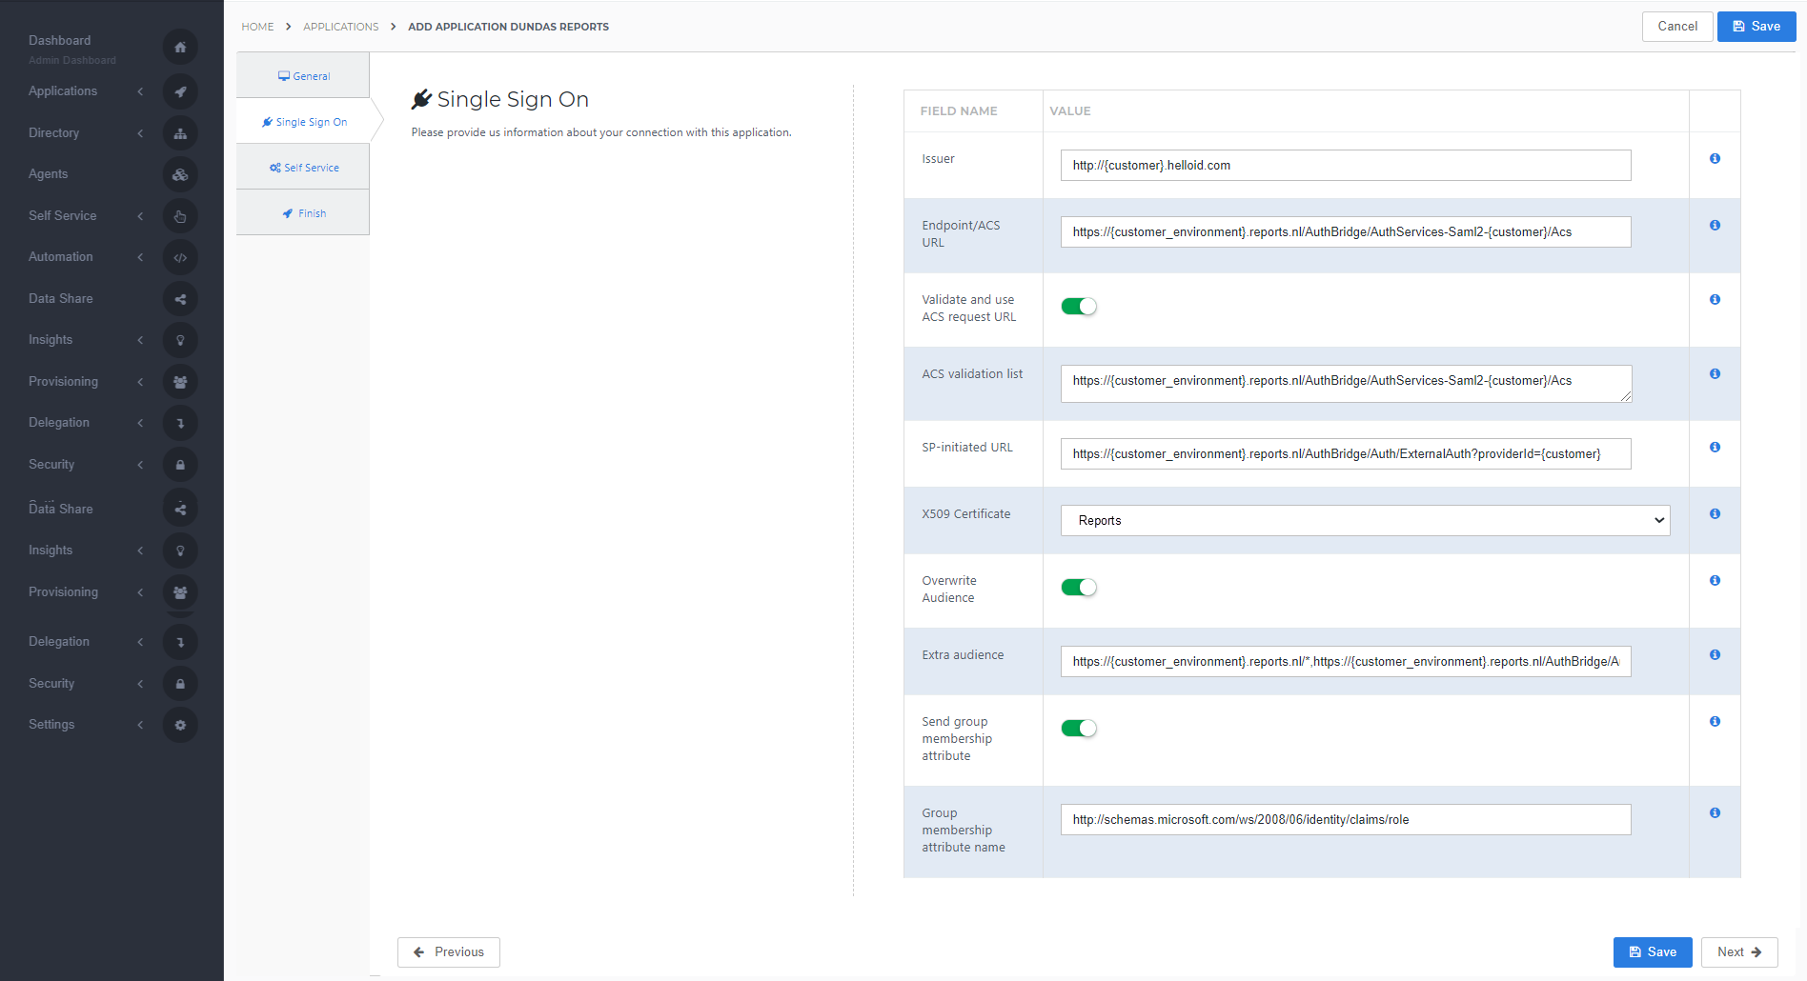Image resolution: width=1807 pixels, height=981 pixels.
Task: Show info for Validate and use ACS request URL
Action: tap(1715, 300)
